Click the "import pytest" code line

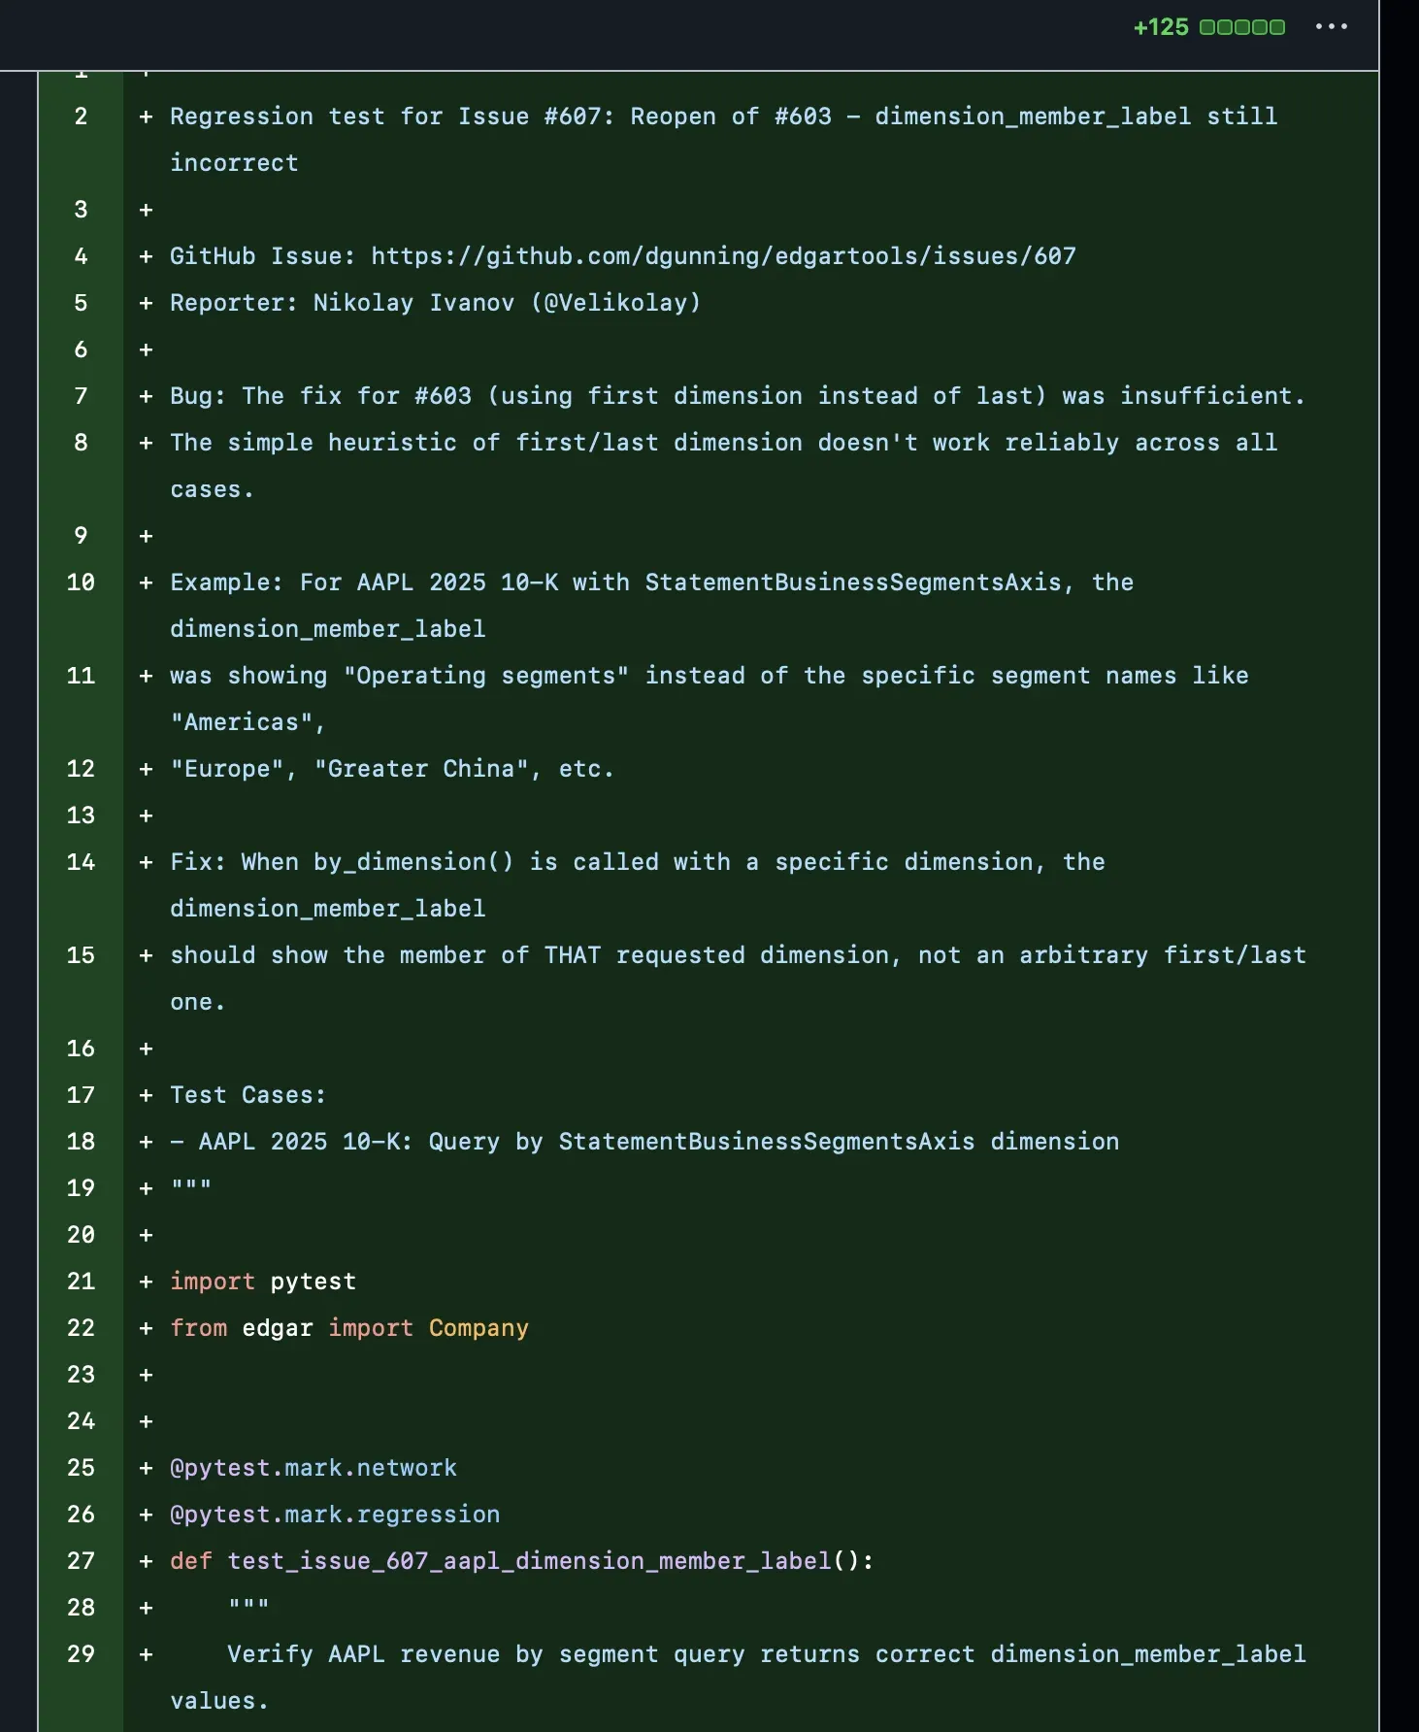tap(263, 1282)
